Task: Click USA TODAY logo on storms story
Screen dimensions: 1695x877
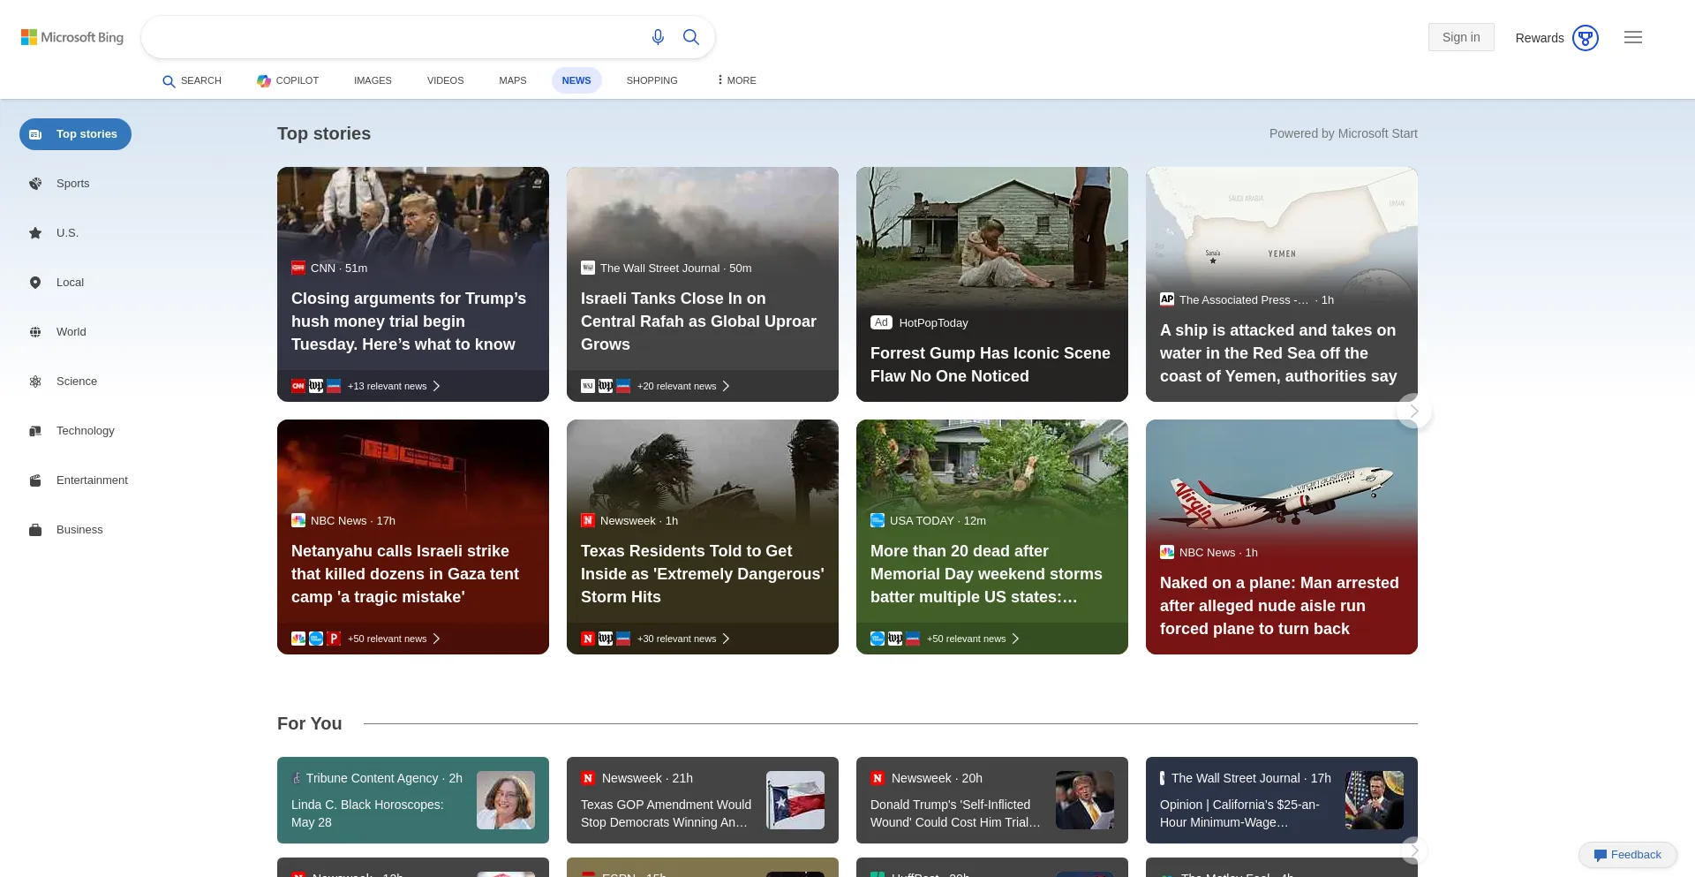Action: [878, 520]
